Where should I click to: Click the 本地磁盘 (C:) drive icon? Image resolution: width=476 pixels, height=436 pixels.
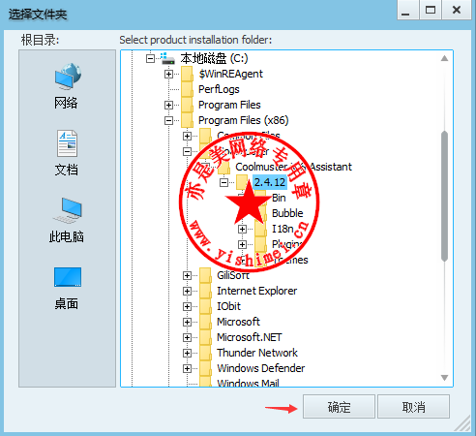pyautogui.click(x=167, y=58)
